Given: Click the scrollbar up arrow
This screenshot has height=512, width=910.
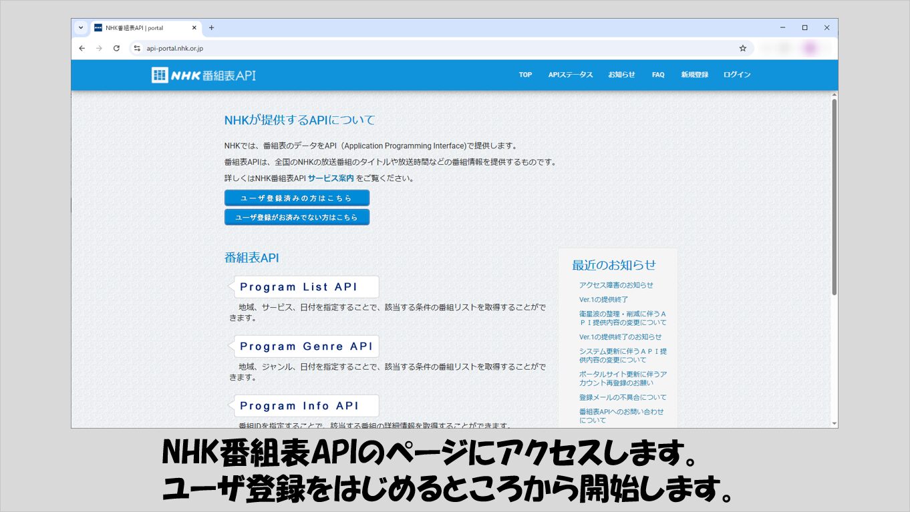Looking at the screenshot, I should pos(834,95).
